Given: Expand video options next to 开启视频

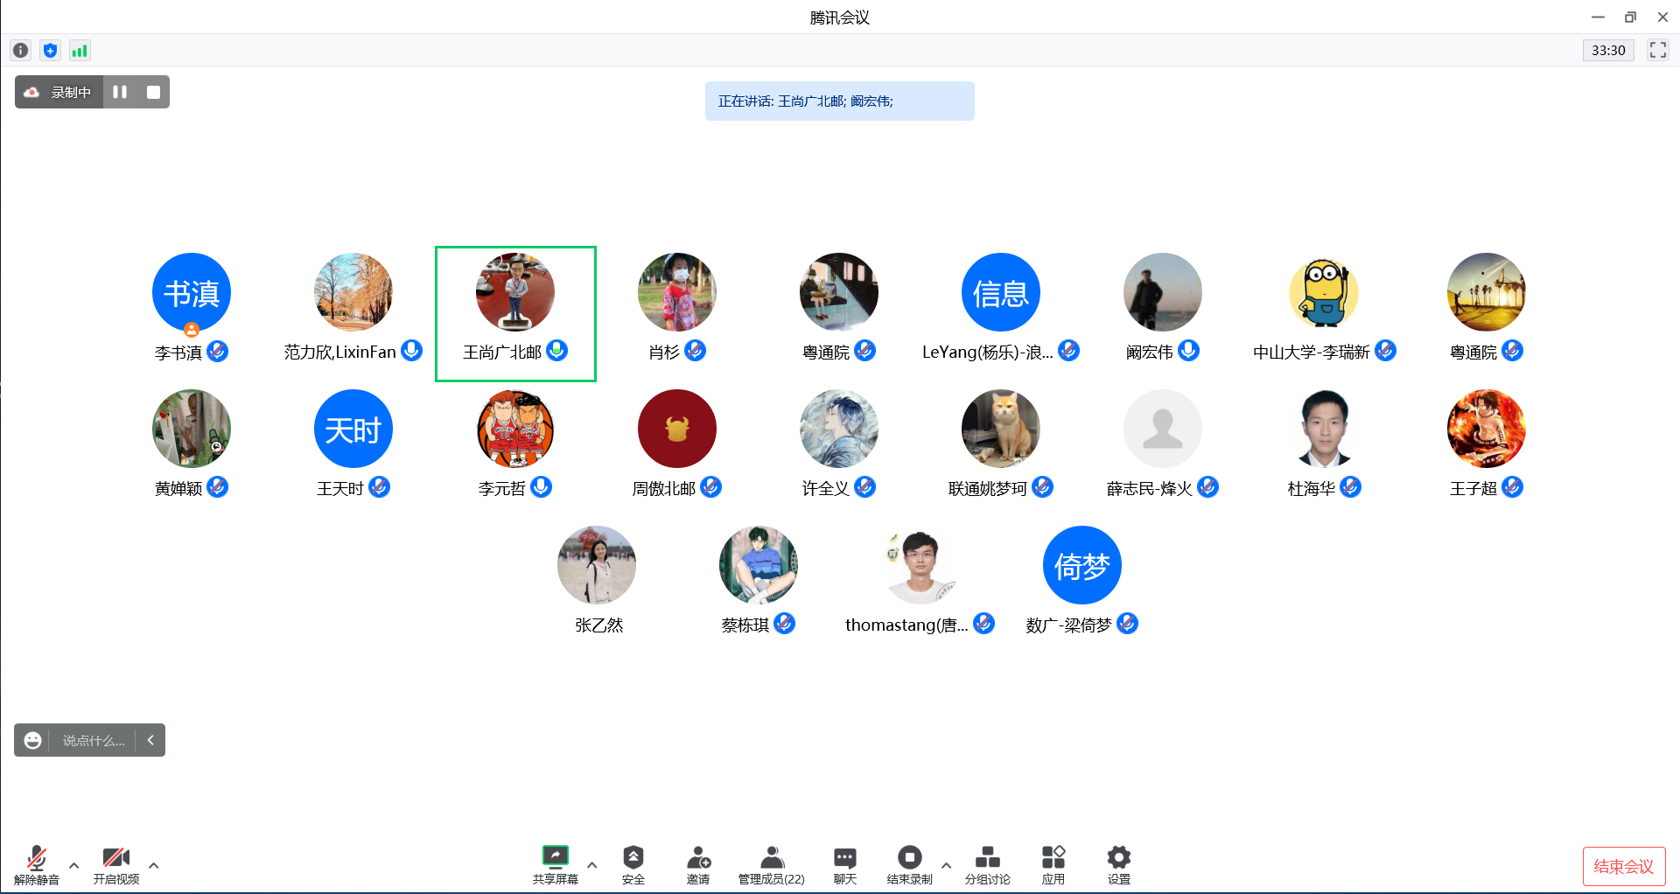Looking at the screenshot, I should [x=154, y=865].
